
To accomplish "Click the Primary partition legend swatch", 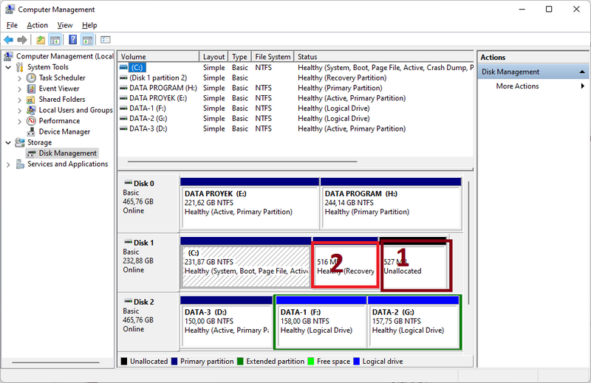I will [x=174, y=361].
